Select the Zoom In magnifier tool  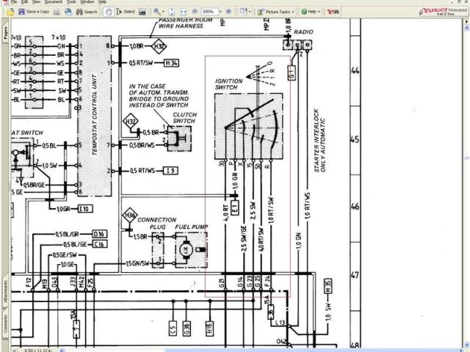(156, 12)
